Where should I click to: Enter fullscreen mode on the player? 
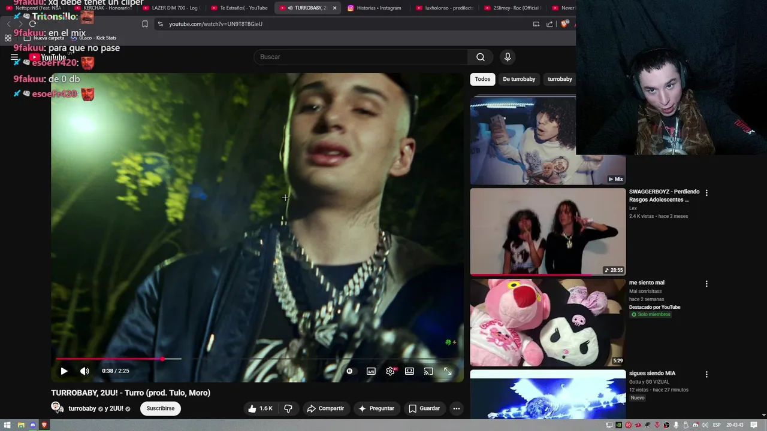(448, 371)
